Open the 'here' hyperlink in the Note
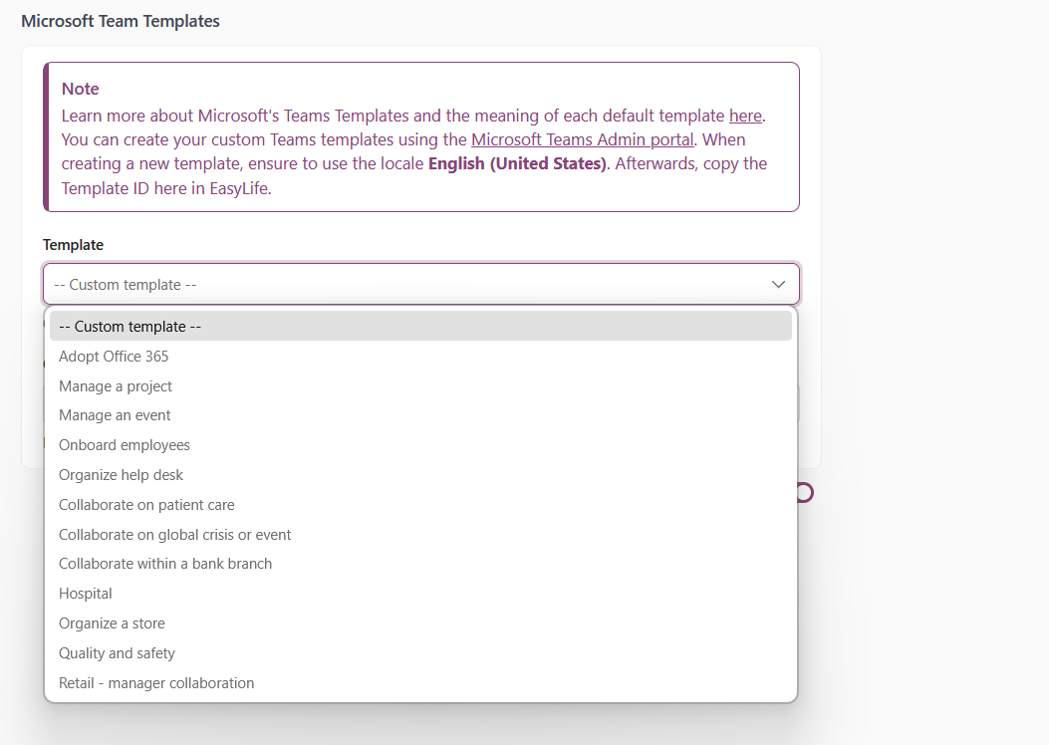1049x745 pixels. [745, 116]
